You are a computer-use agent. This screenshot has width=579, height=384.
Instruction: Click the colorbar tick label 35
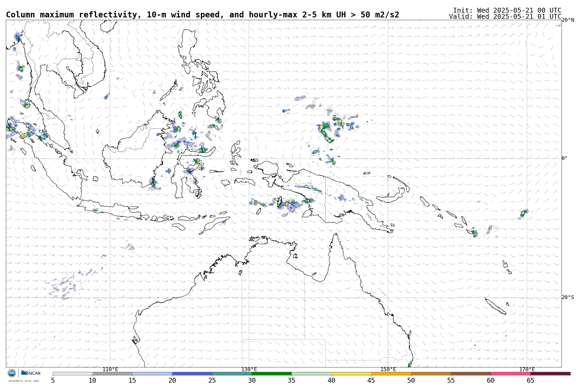click(x=292, y=381)
